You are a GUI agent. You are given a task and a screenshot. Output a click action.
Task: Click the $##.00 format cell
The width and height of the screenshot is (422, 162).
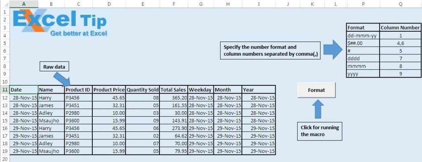[363, 43]
